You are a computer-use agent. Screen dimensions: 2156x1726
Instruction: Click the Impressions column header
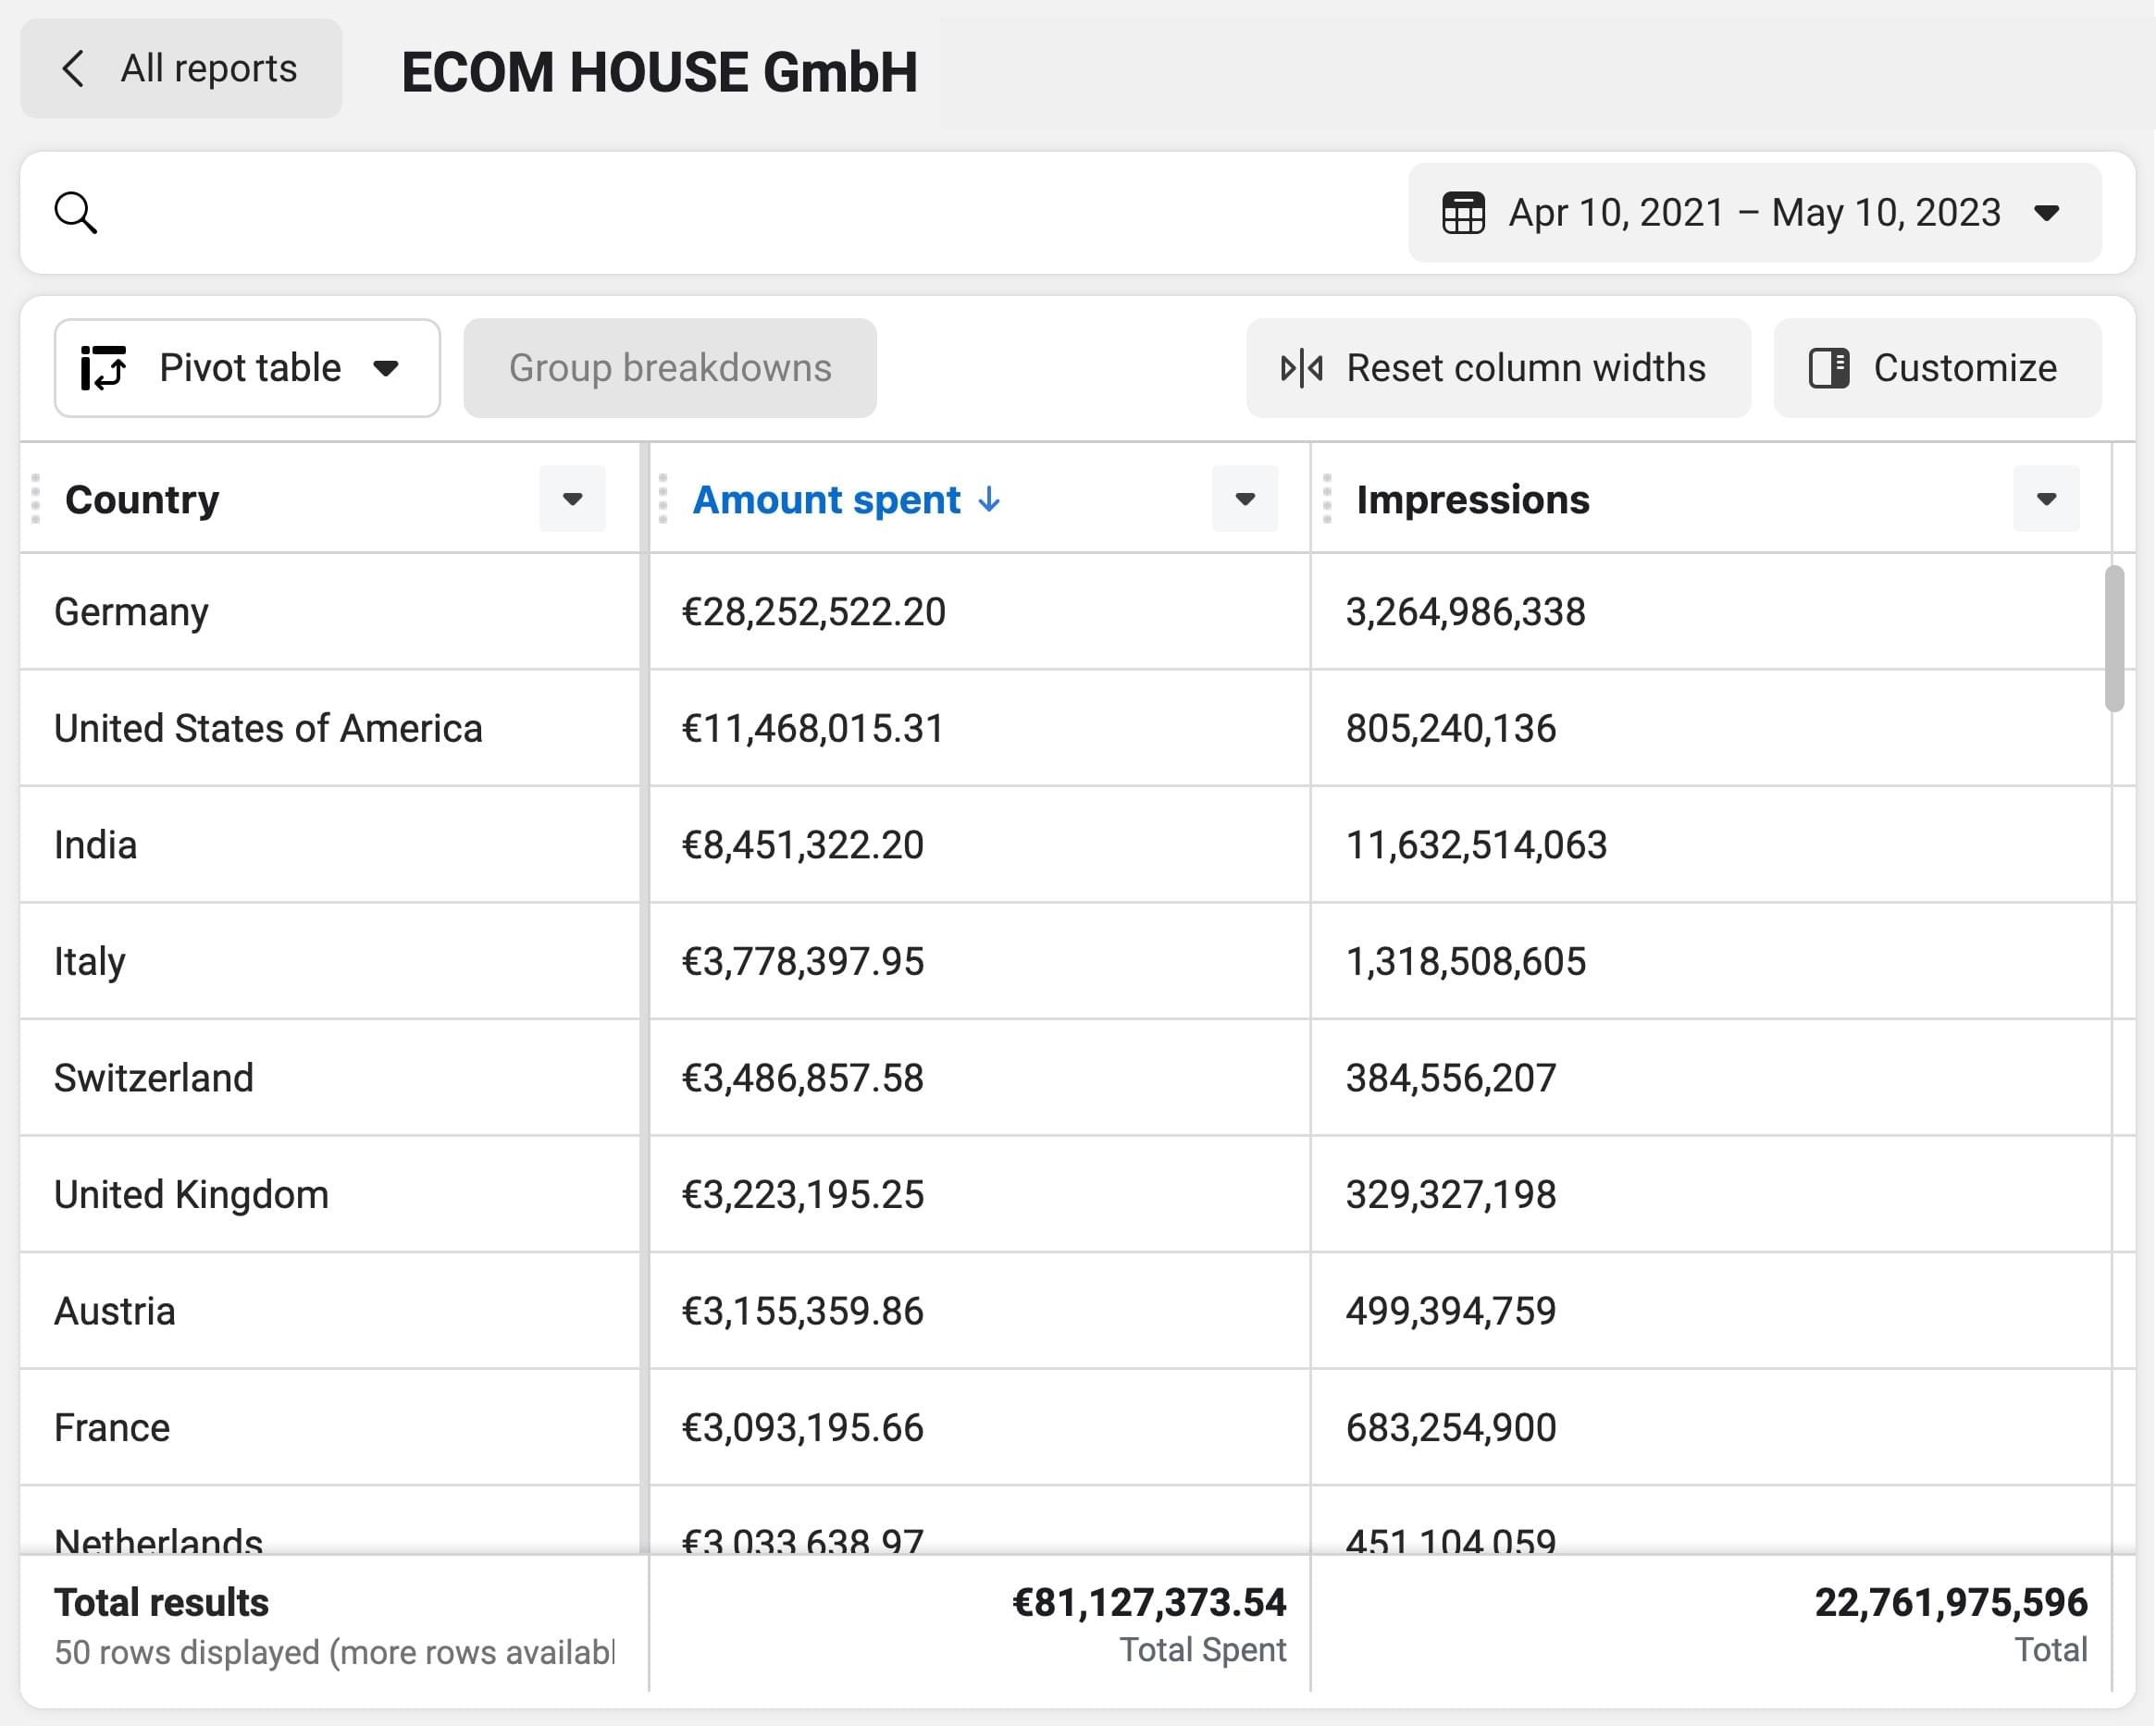[1473, 499]
